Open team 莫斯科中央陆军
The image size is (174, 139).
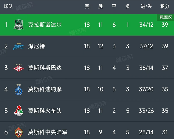(x=47, y=132)
